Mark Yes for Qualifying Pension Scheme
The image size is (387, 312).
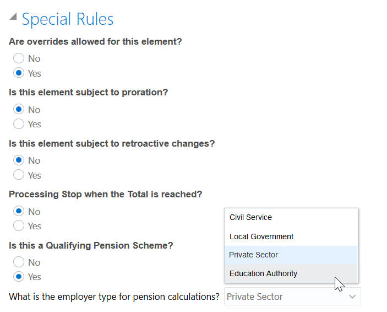[19, 277]
